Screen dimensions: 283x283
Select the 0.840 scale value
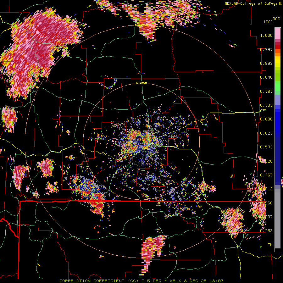(266, 77)
